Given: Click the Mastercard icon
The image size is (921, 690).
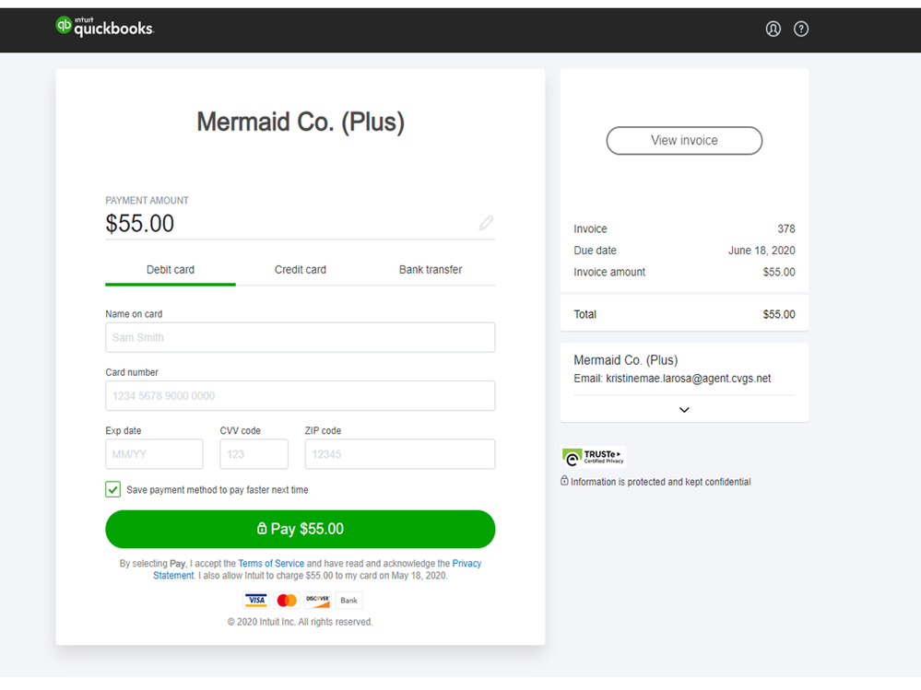Looking at the screenshot, I should (287, 601).
